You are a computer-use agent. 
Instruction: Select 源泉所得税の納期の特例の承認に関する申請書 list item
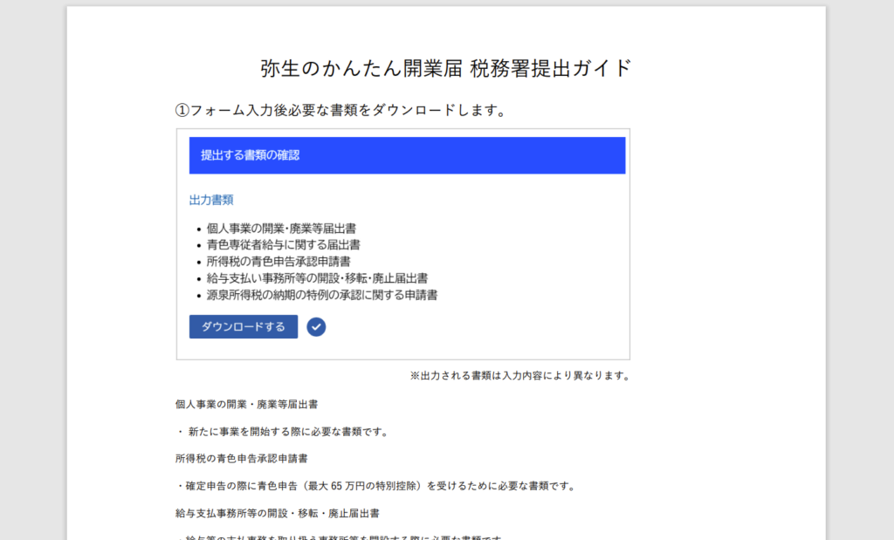(322, 295)
